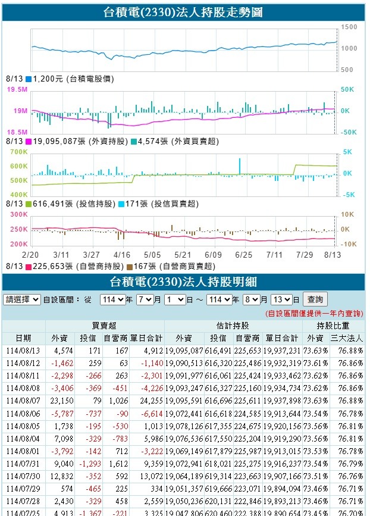Image resolution: width=370 pixels, height=516 pixels.
Task: Click the green 投信持股 legend swatch
Action: [29, 204]
